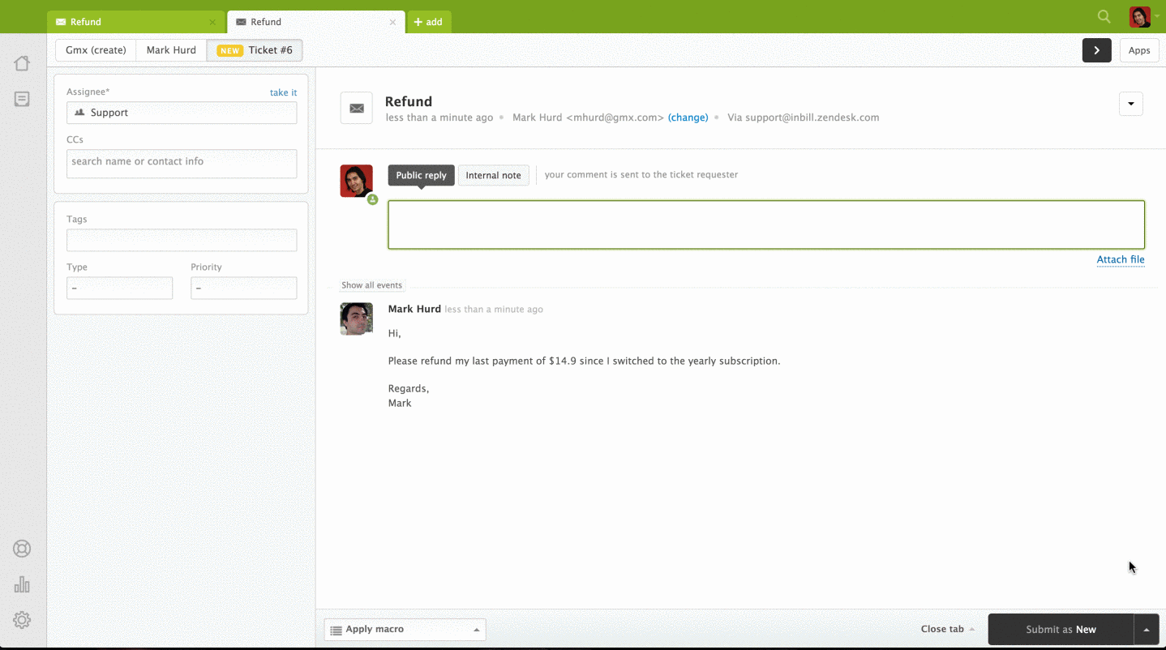Screen dimensions: 1166x650
Task: Click in the reply comment text box
Action: [766, 225]
